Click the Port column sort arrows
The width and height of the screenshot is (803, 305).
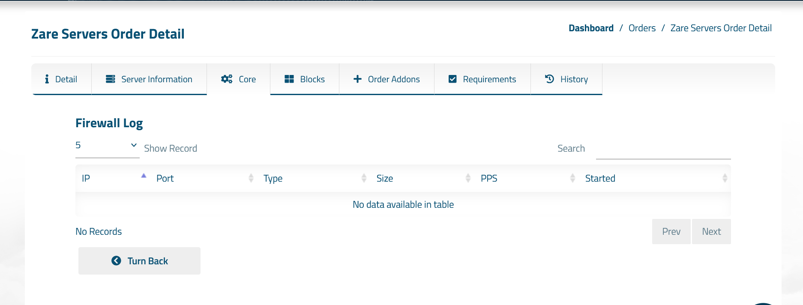pyautogui.click(x=251, y=178)
